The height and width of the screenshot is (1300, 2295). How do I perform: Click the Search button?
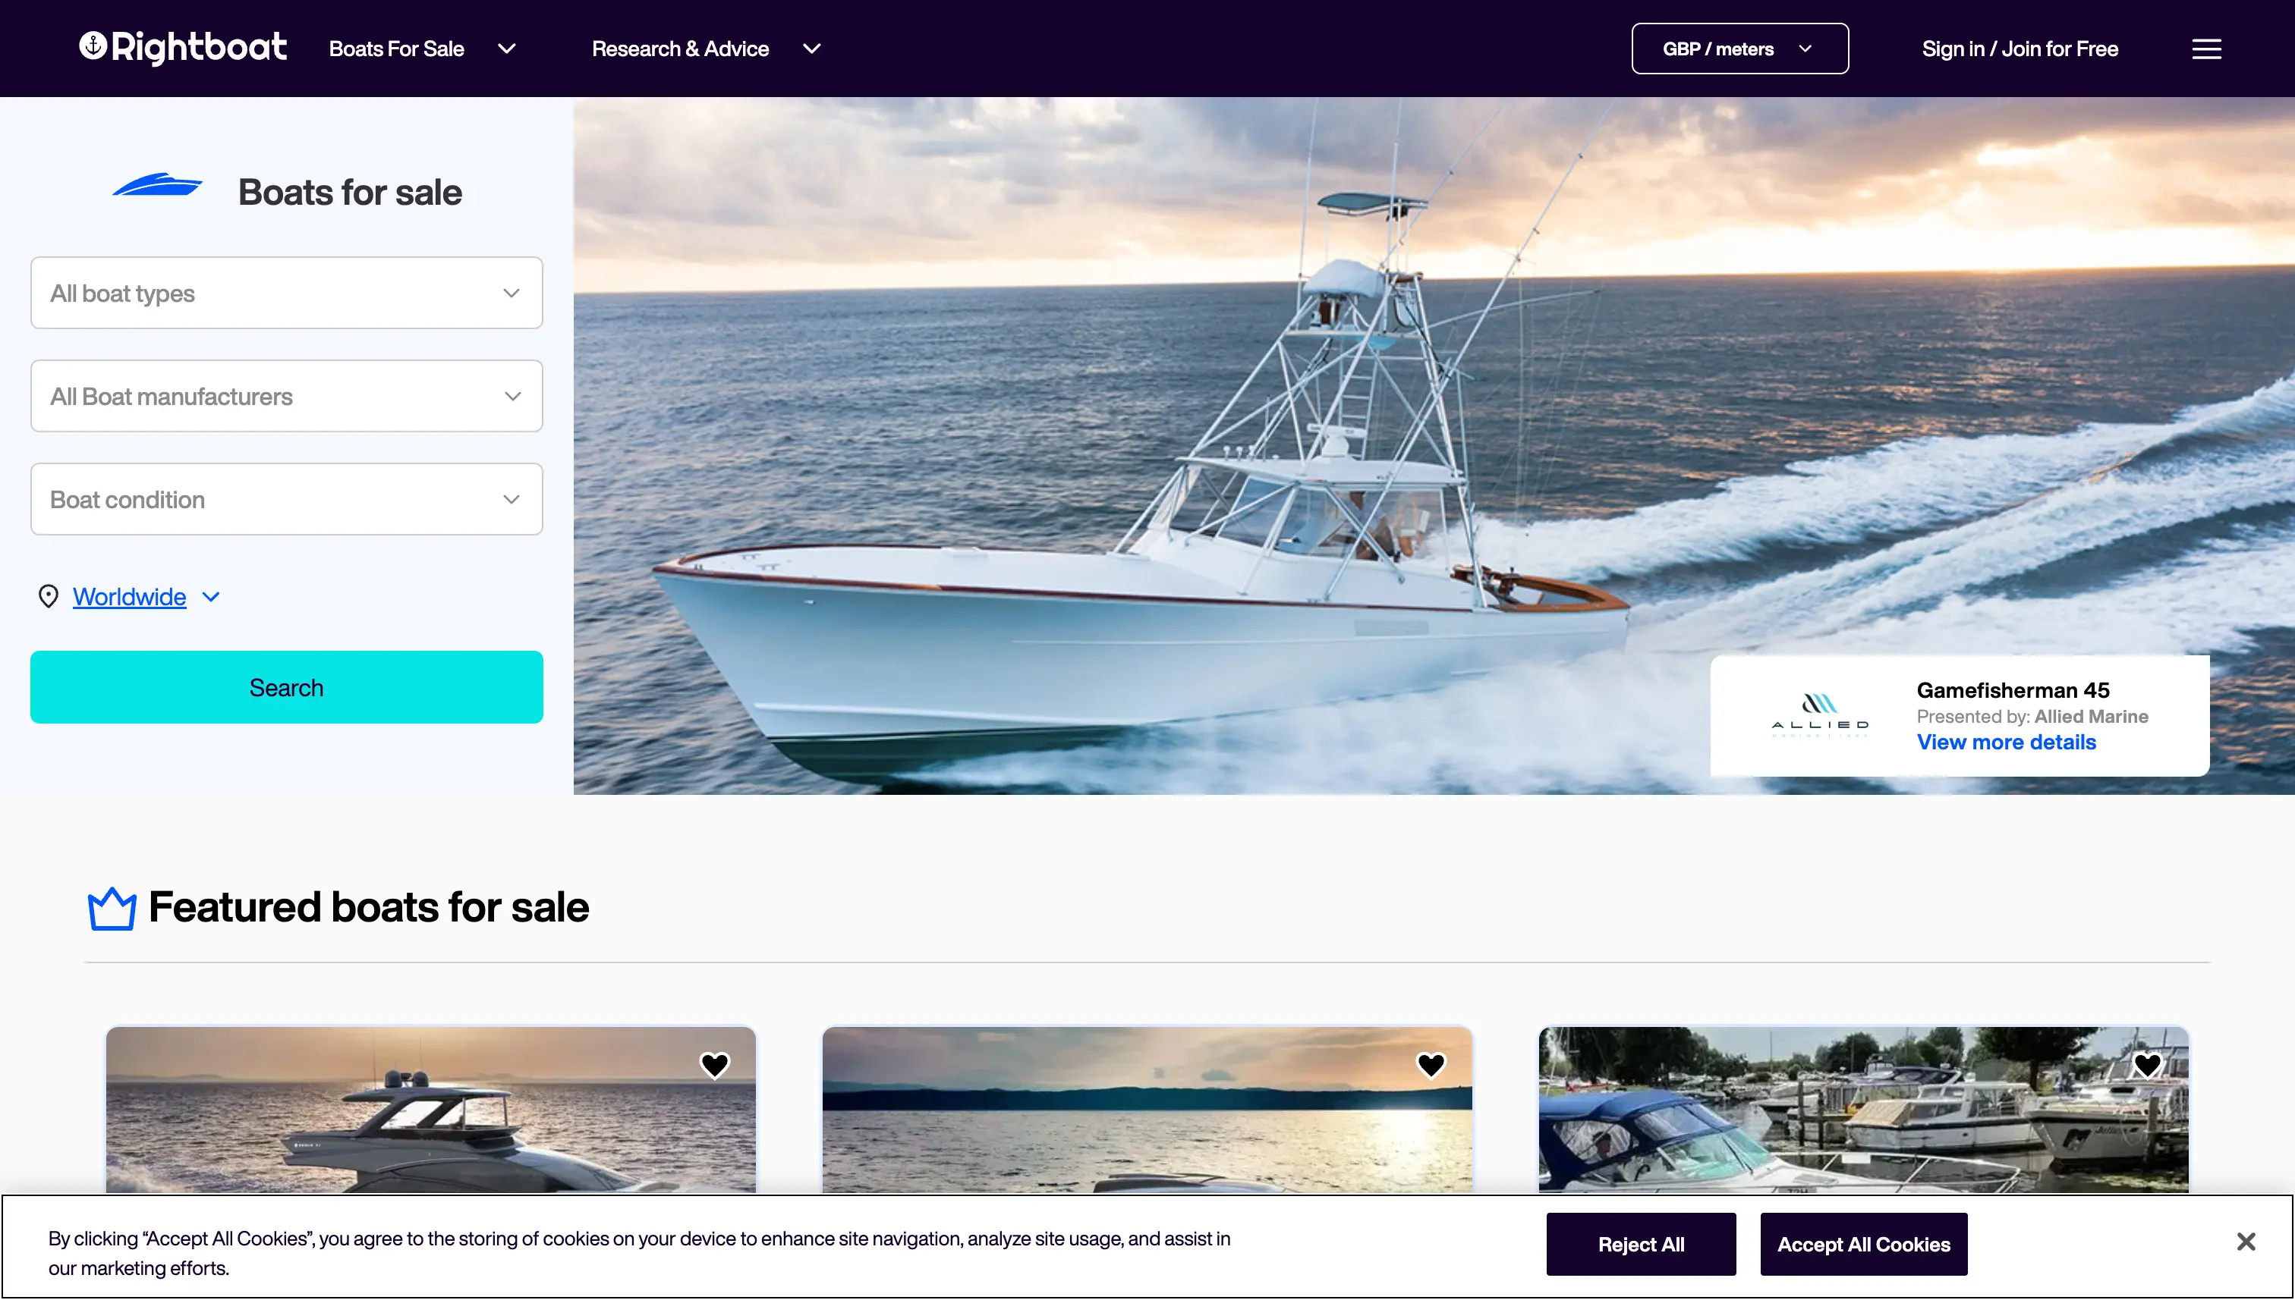point(287,687)
